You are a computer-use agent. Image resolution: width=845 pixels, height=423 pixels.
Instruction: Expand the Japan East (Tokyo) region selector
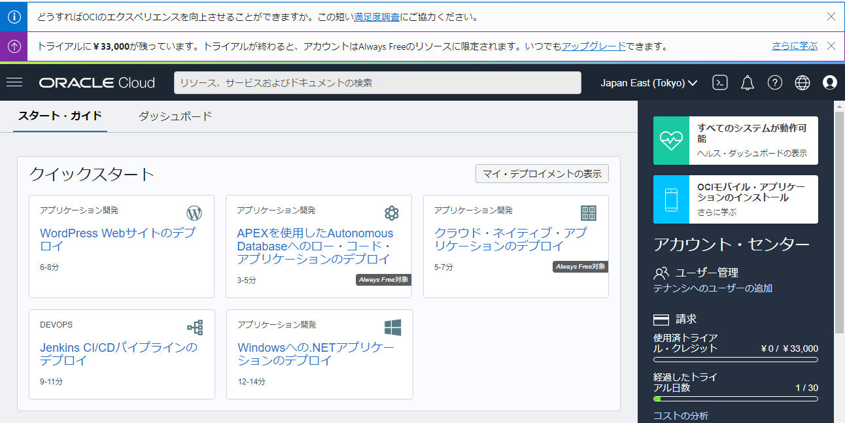tap(649, 83)
